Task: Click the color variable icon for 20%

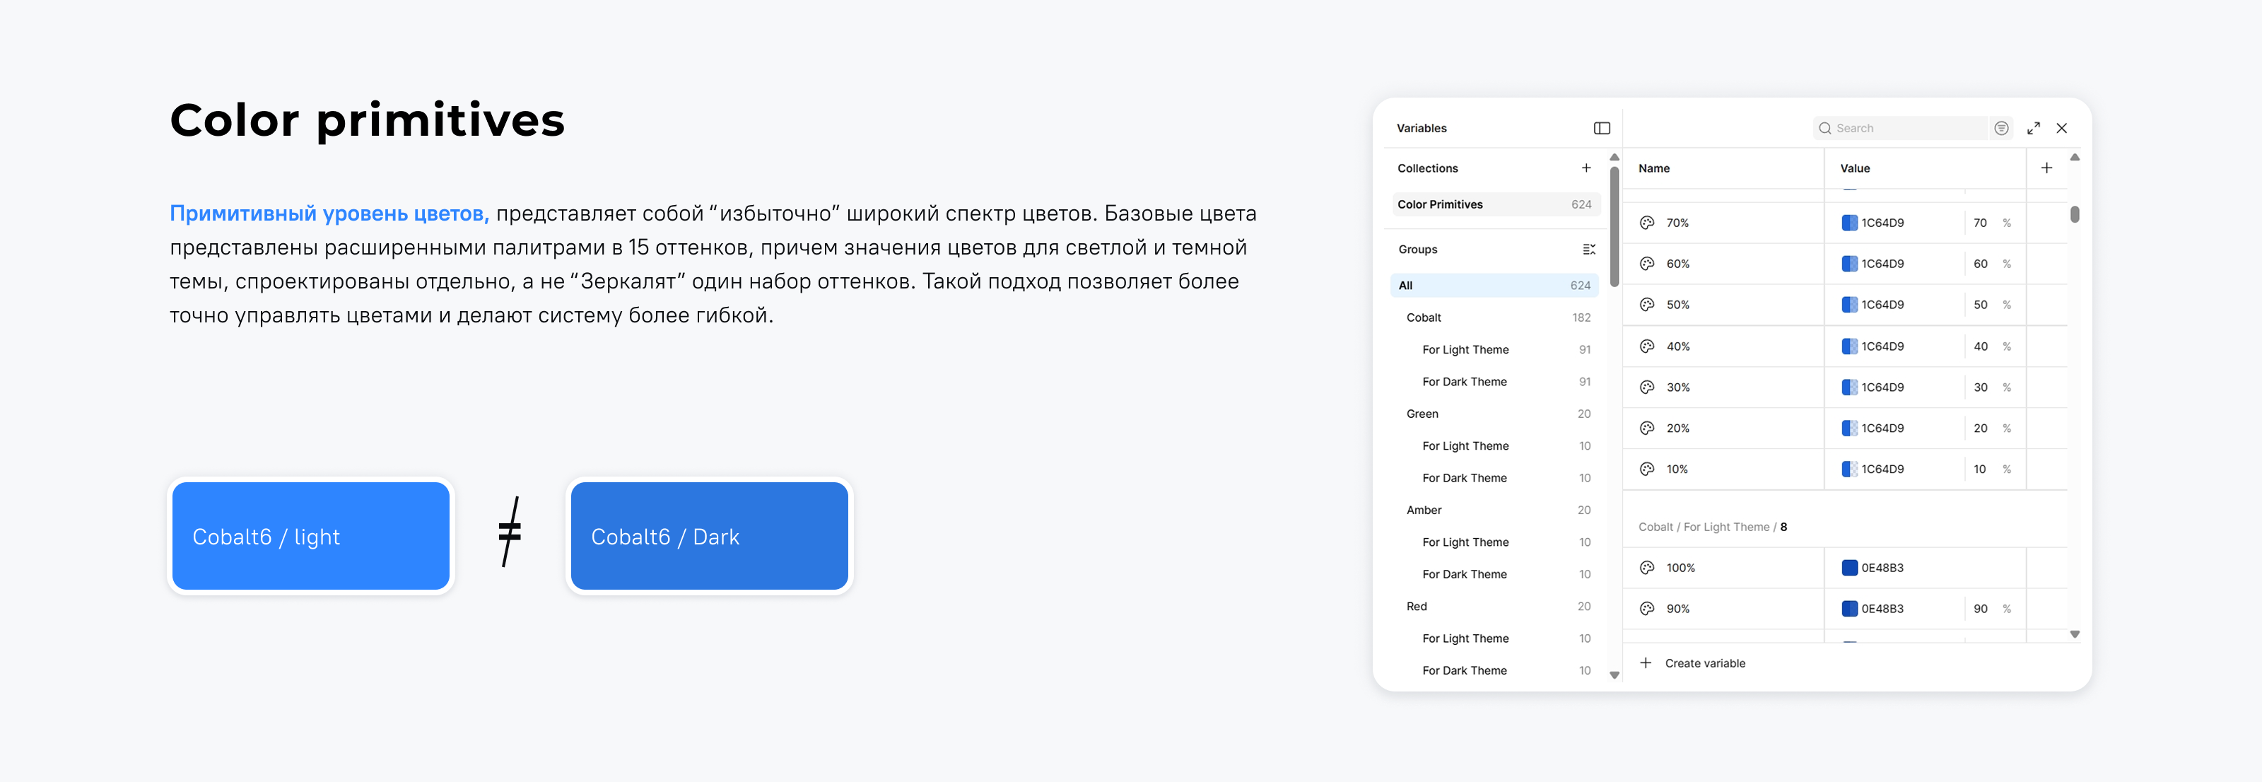Action: pos(1646,428)
